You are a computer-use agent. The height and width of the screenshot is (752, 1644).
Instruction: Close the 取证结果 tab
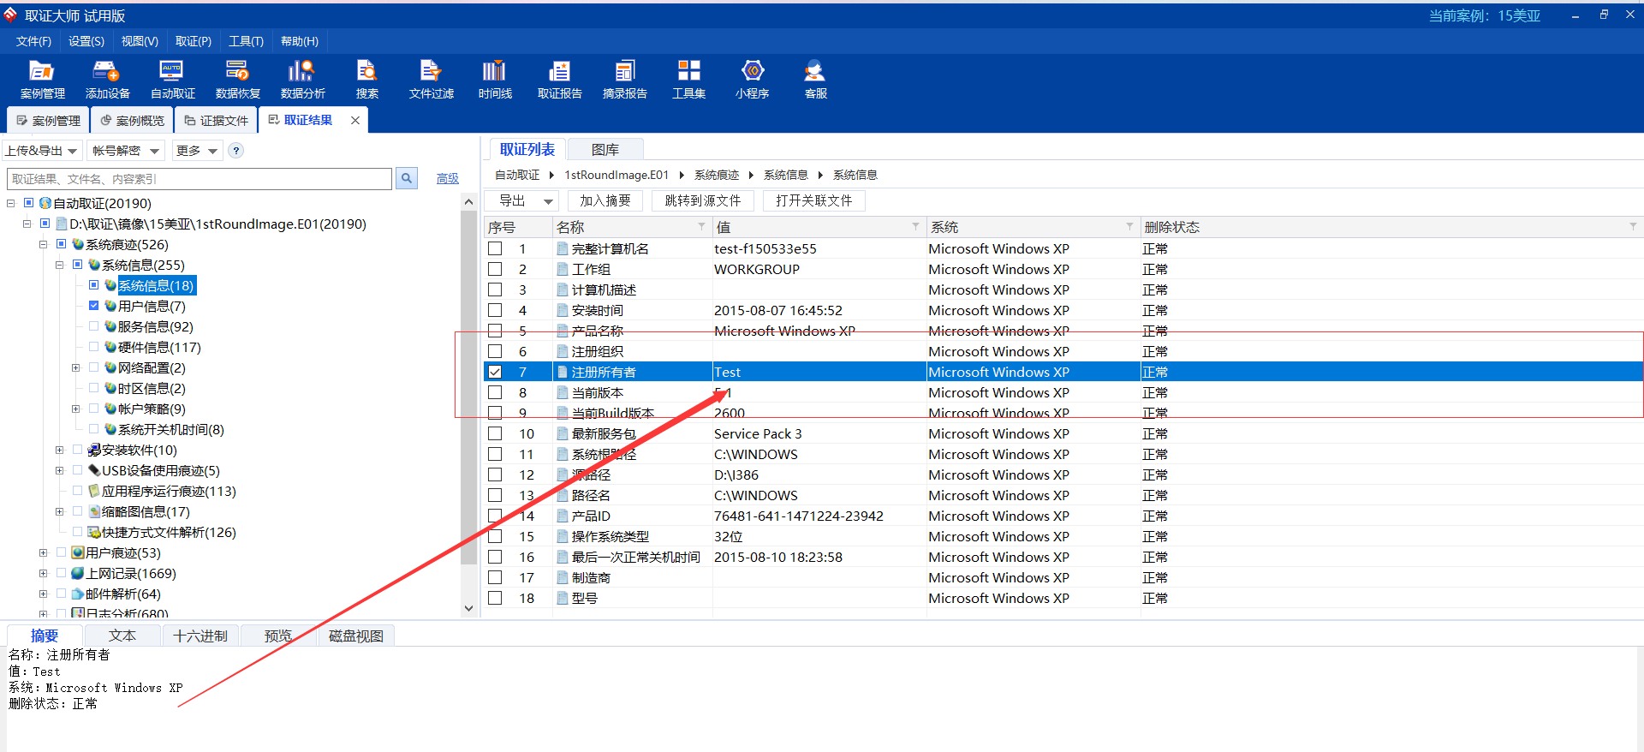pos(355,121)
